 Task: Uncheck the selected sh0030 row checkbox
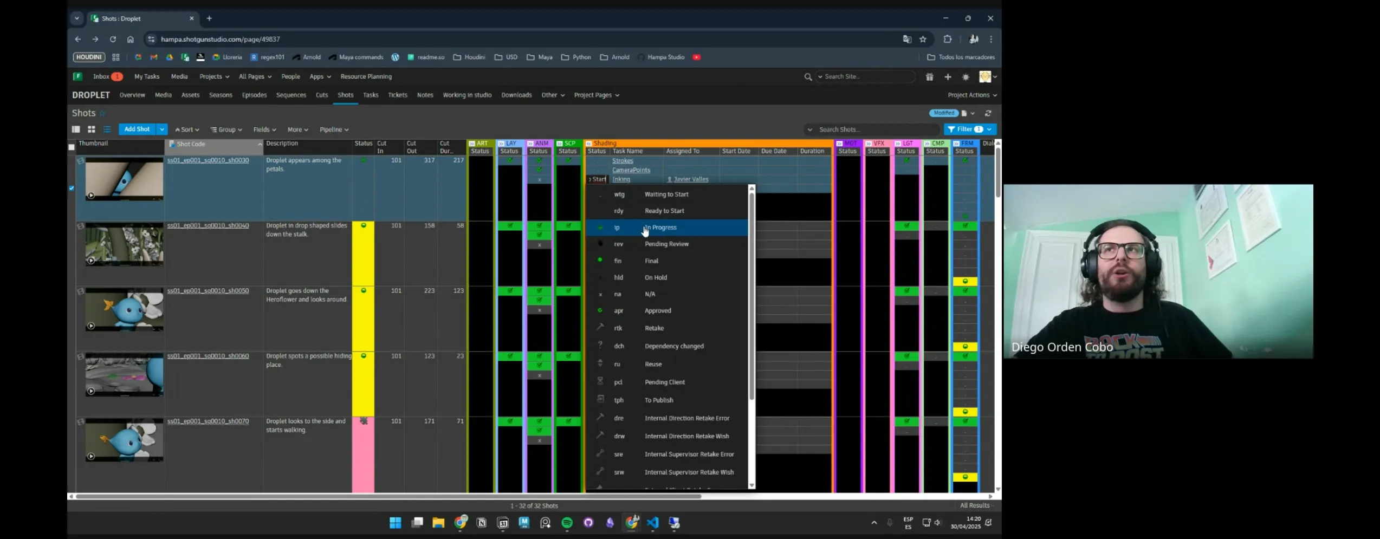[72, 188]
